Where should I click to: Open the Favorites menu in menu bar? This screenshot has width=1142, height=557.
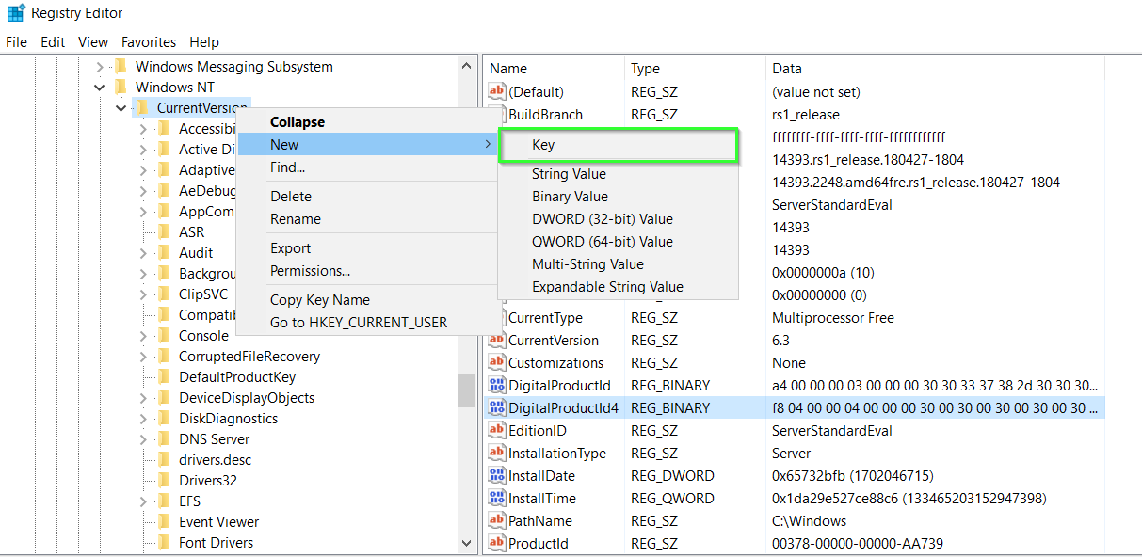[x=149, y=42]
